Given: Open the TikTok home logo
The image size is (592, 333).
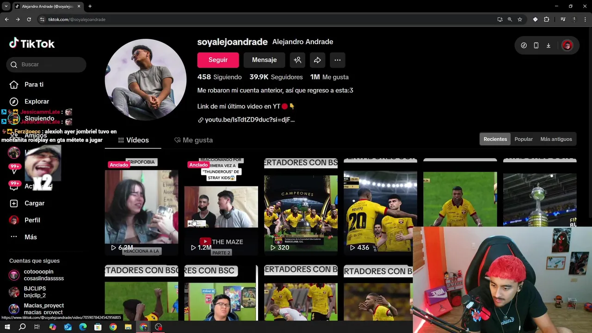Looking at the screenshot, I should coord(32,43).
